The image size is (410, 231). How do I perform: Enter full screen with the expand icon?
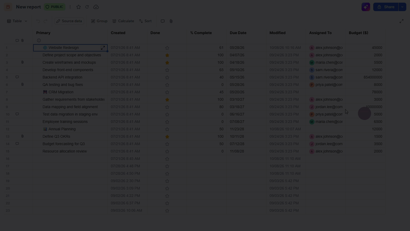[x=402, y=21]
